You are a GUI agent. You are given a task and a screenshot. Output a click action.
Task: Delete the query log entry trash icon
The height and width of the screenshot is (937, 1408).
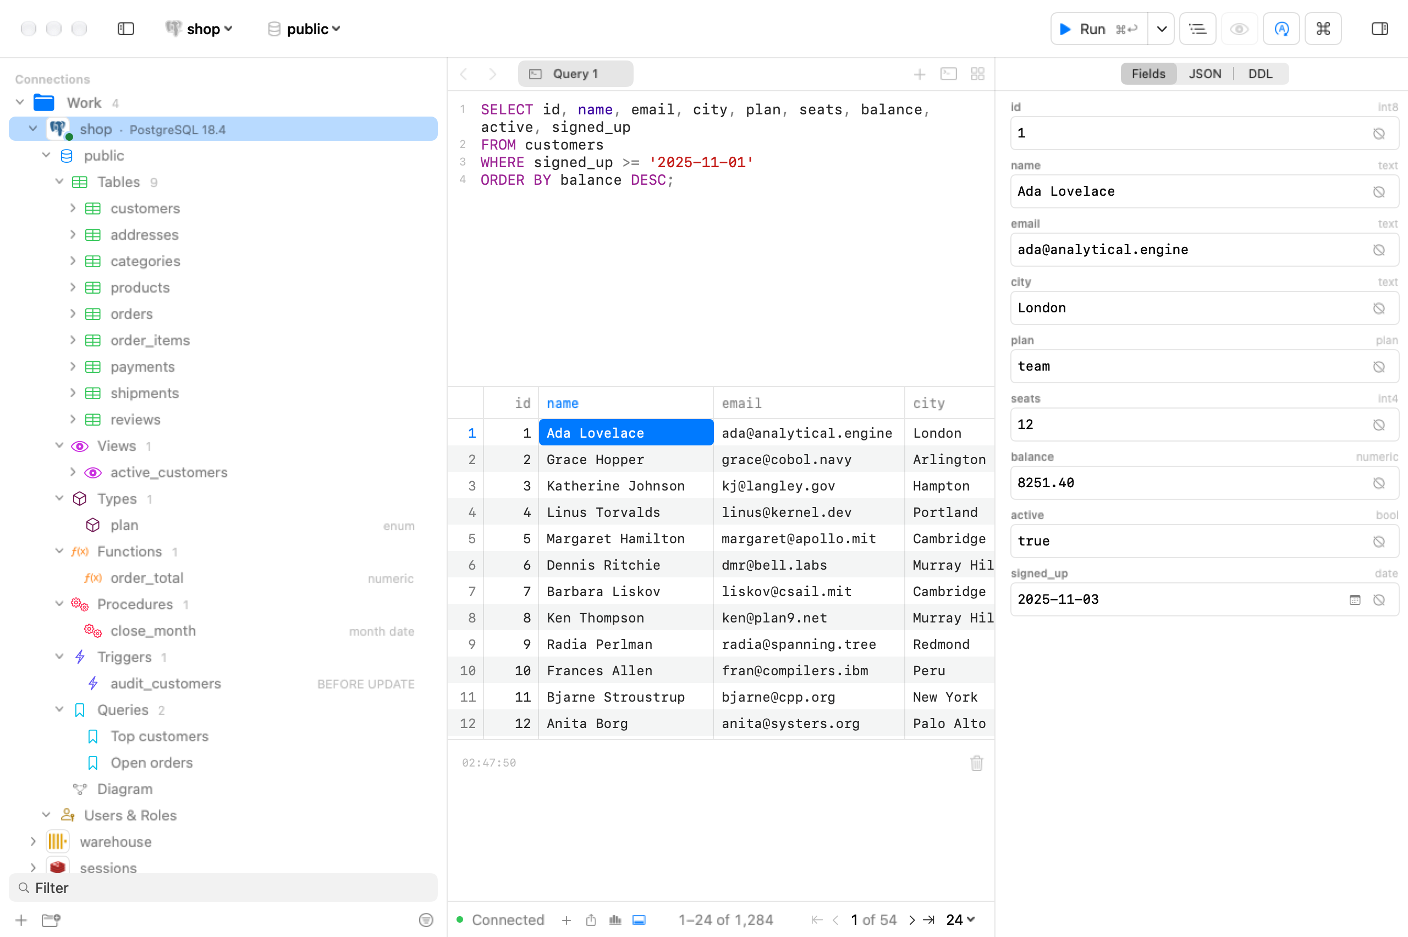(x=976, y=763)
